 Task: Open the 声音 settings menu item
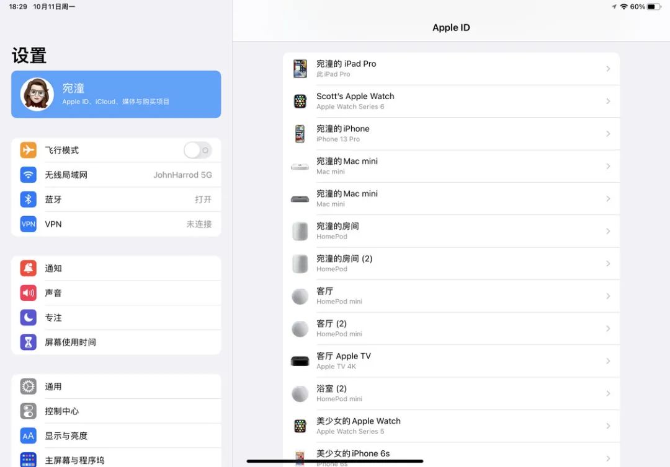pos(116,293)
